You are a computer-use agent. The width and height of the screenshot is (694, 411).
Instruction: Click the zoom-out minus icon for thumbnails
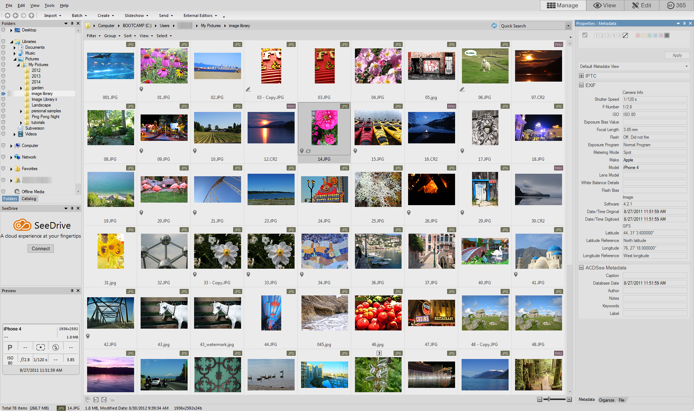(x=539, y=399)
